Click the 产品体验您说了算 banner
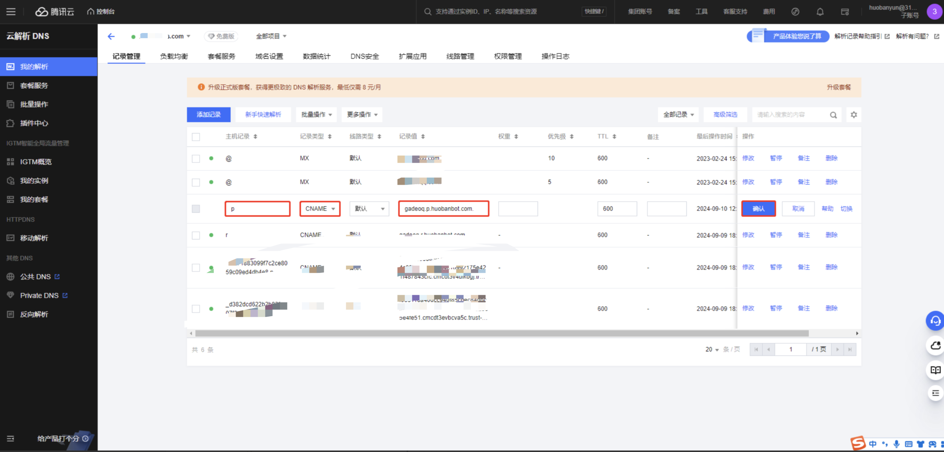This screenshot has width=944, height=452. [x=788, y=36]
